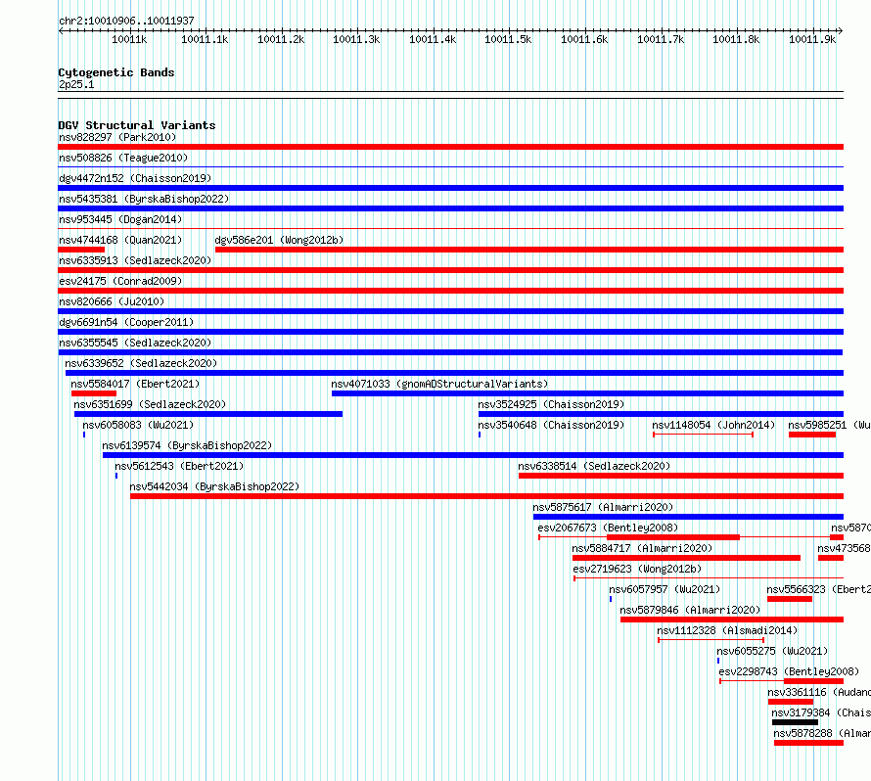Click the 10011.5k ruler position
871x781 pixels.
(x=508, y=39)
